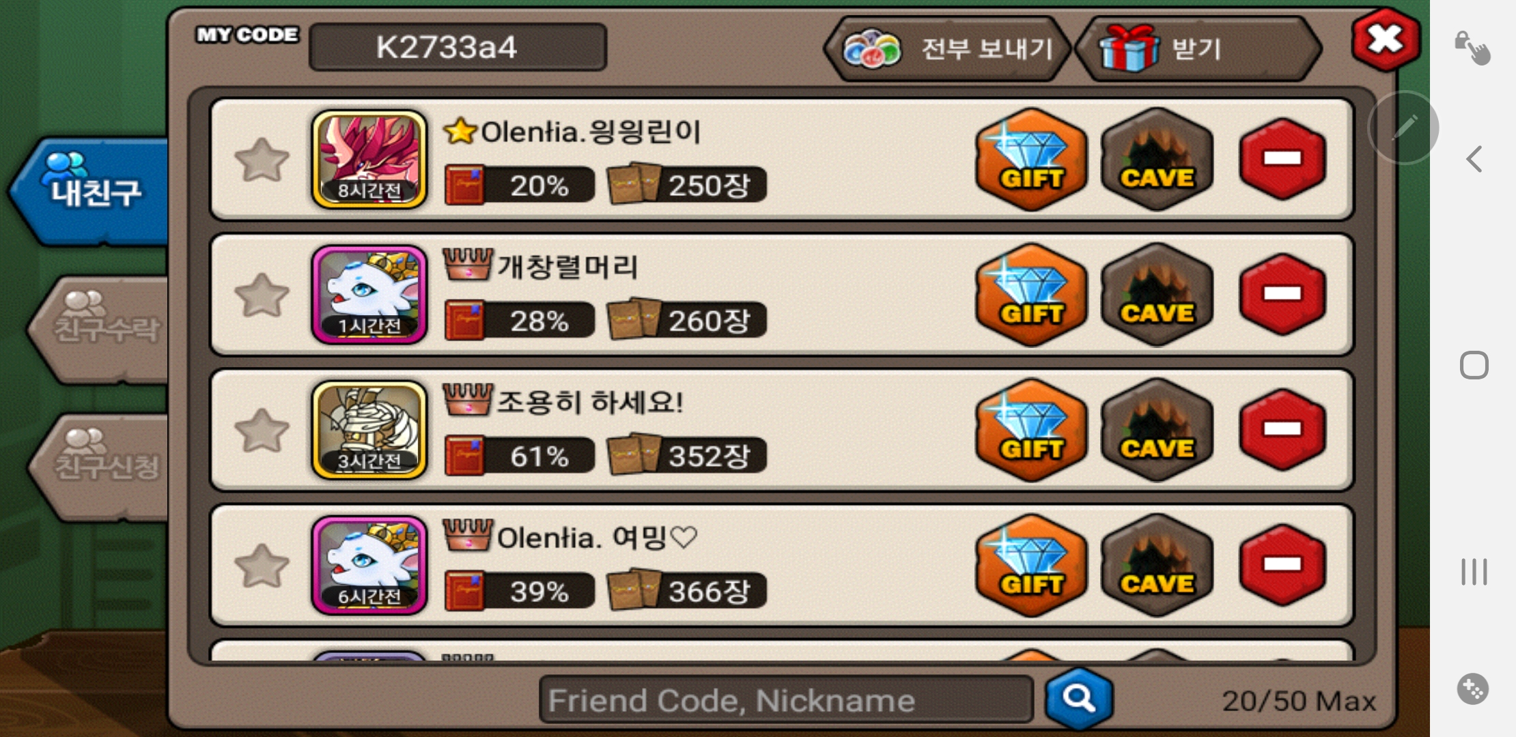The height and width of the screenshot is (737, 1516).
Task: Focus the Friend Code, Nickname field
Action: 785,699
